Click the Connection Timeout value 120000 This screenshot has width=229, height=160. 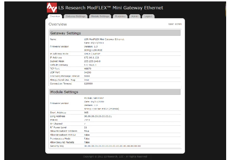click(x=88, y=83)
